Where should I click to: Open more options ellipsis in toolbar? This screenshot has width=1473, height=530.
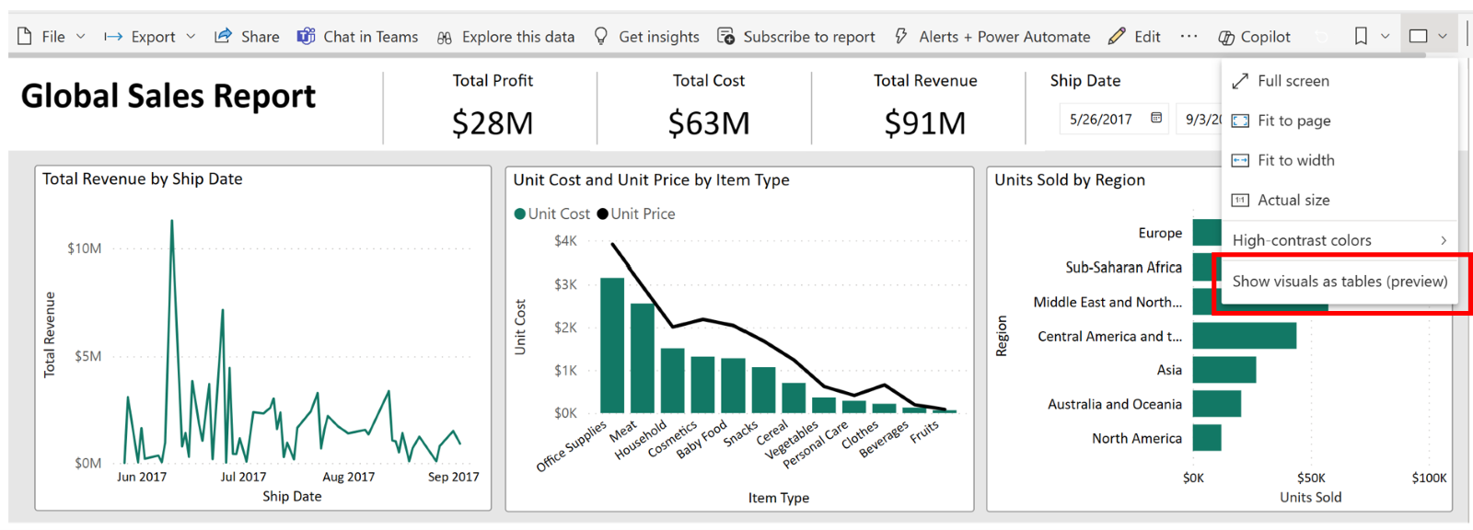pos(1189,37)
